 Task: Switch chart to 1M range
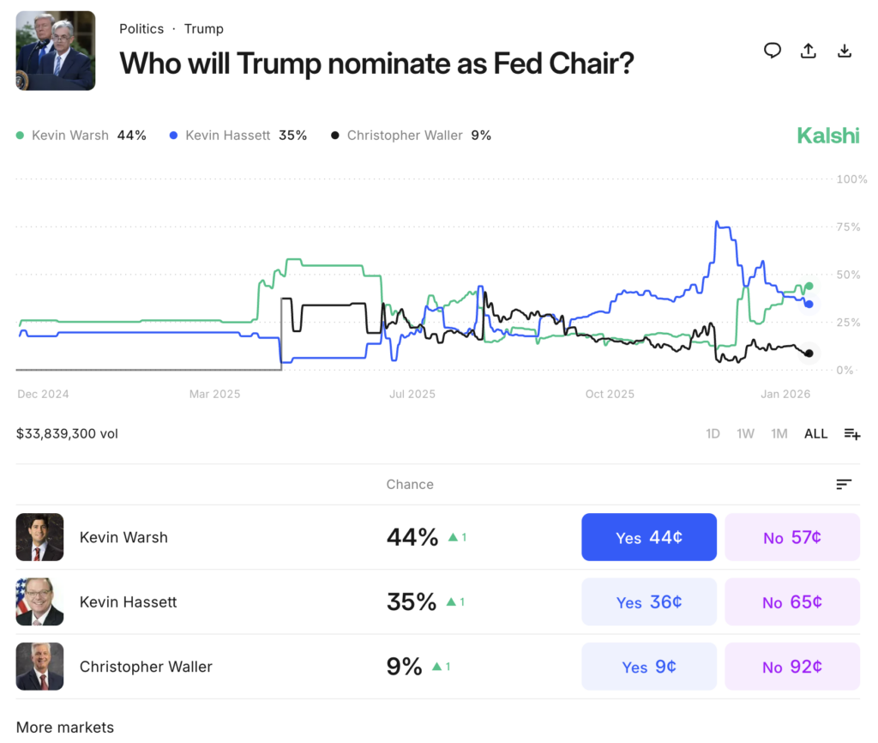pyautogui.click(x=779, y=434)
